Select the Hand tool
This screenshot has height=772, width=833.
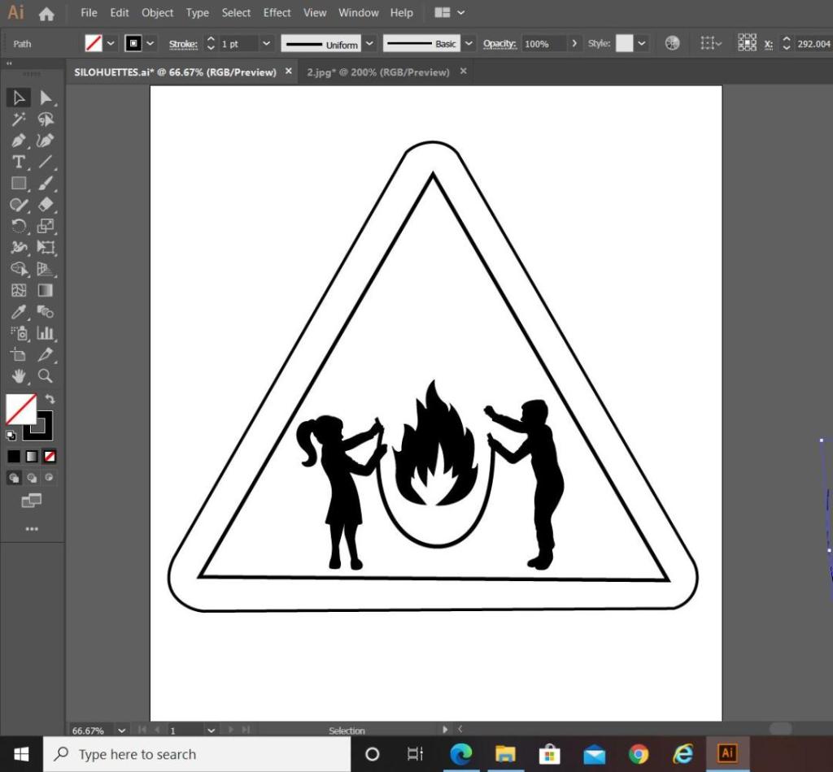pos(19,375)
